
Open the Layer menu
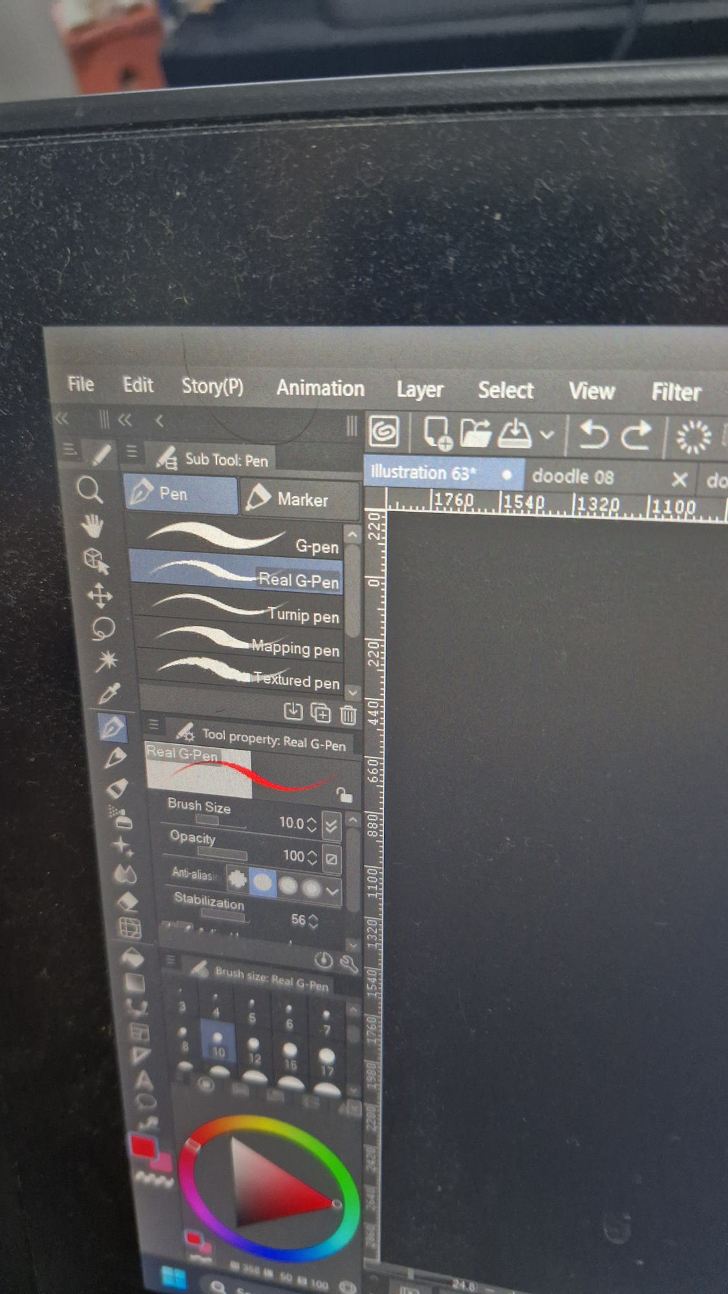tap(420, 389)
